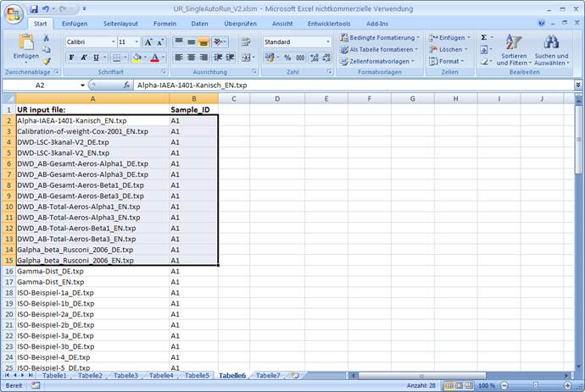Open the Calibri font name dropdown
Viewport: 585px width, 392px height.
click(x=111, y=41)
